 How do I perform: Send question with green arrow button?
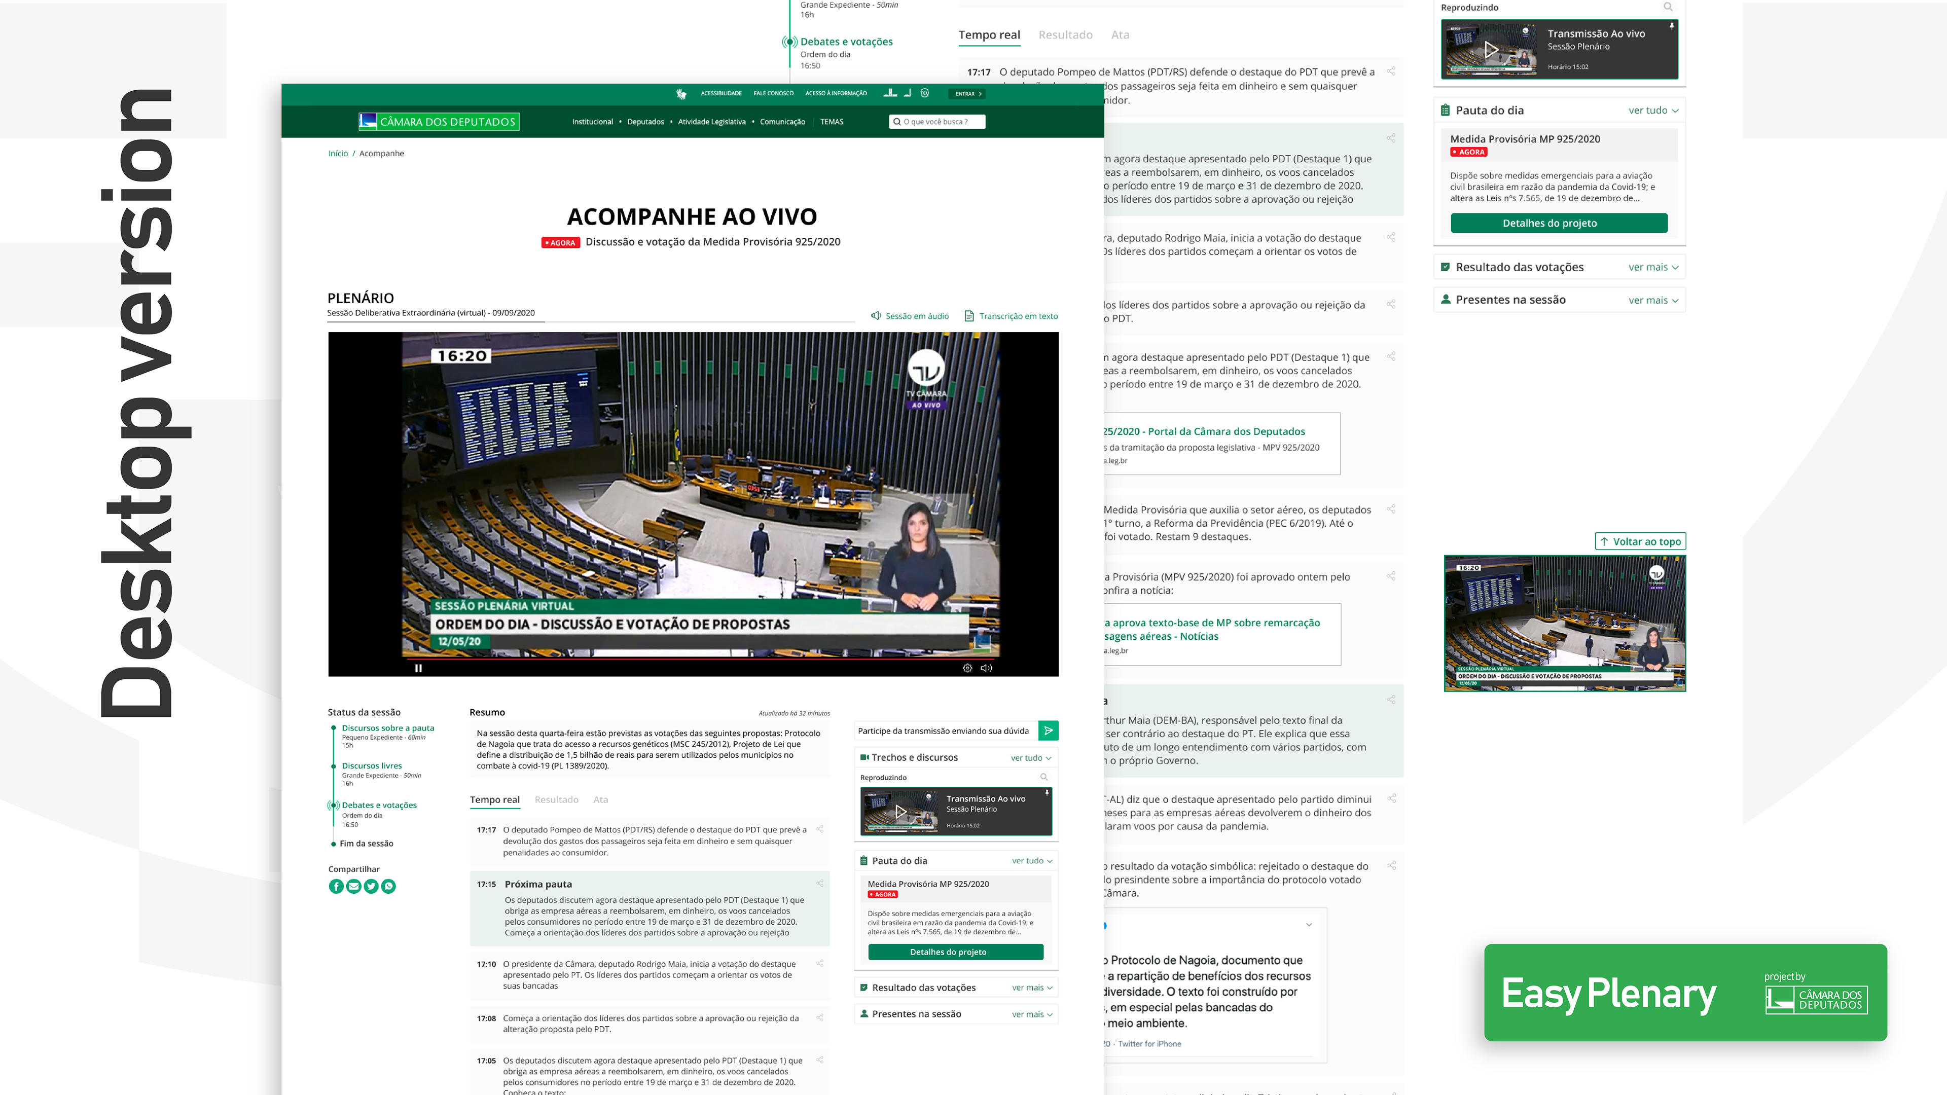[1049, 731]
